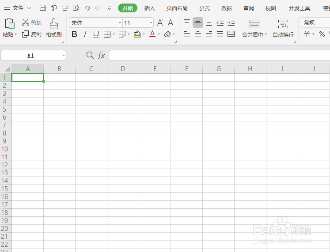Click the Save icon in quick access toolbar
The height and width of the screenshot is (252, 330).
pyautogui.click(x=43, y=8)
